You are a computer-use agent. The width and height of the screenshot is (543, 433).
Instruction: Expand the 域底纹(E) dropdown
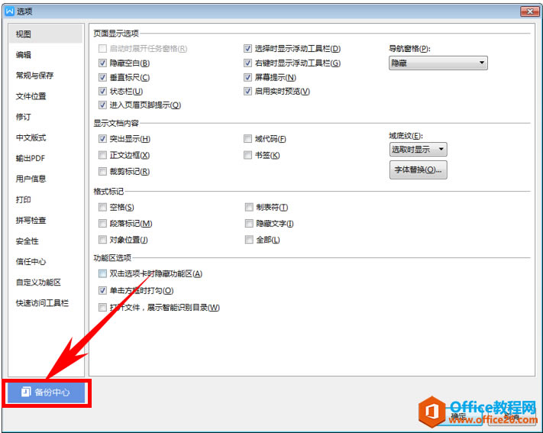click(x=418, y=150)
